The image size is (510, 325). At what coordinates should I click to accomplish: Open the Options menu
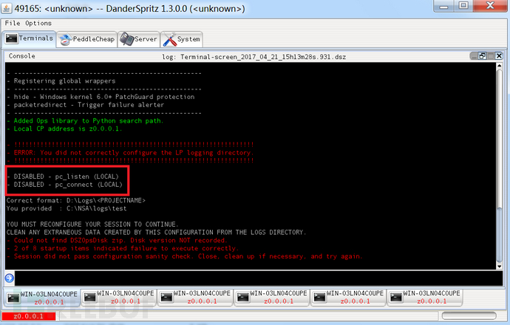click(38, 24)
